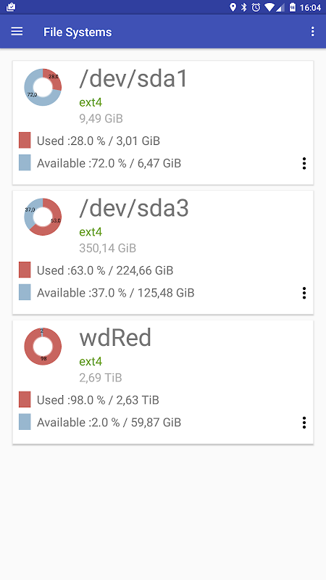This screenshot has width=326, height=580.
Task: Select the wdRed title
Action: click(x=115, y=338)
